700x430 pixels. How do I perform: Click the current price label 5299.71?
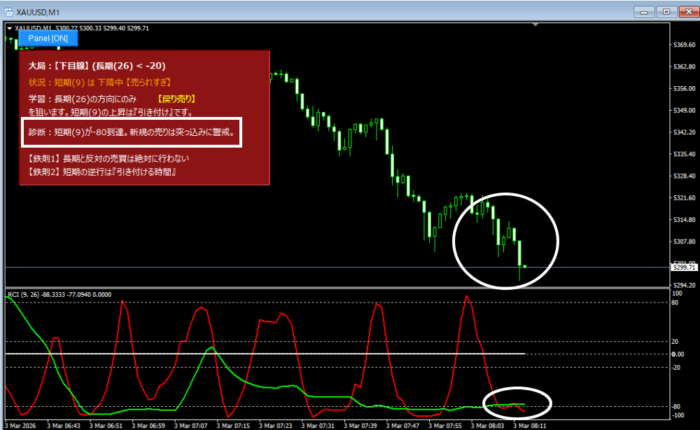684,268
